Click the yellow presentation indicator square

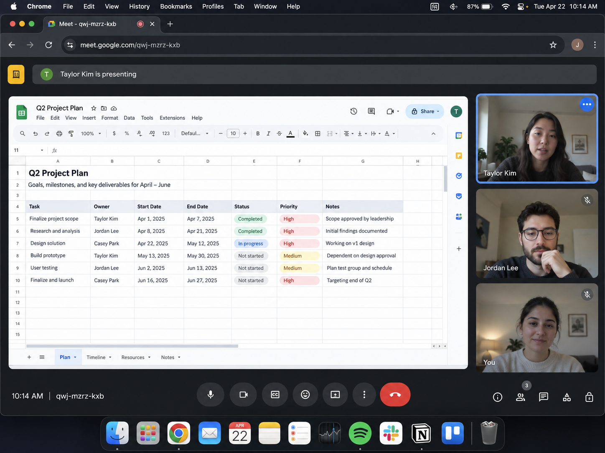16,74
